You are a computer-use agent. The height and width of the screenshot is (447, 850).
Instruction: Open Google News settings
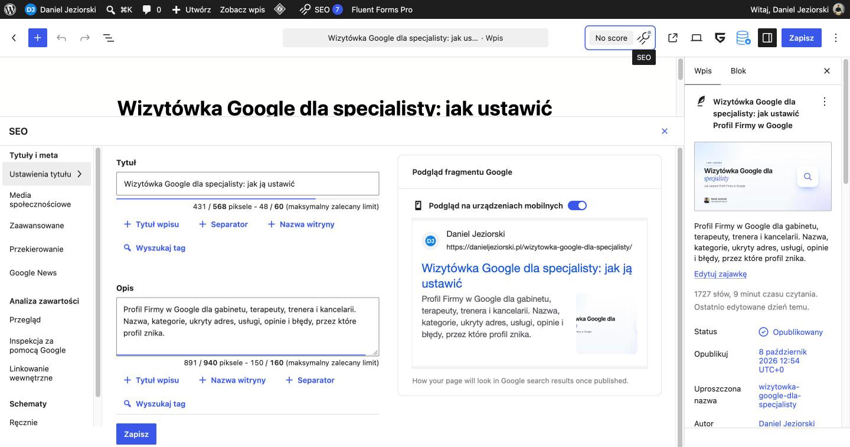tap(33, 273)
